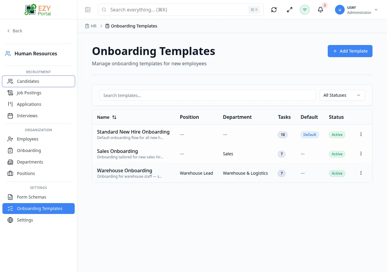Click the Applications kanban icon
The width and height of the screenshot is (387, 272).
pyautogui.click(x=10, y=104)
